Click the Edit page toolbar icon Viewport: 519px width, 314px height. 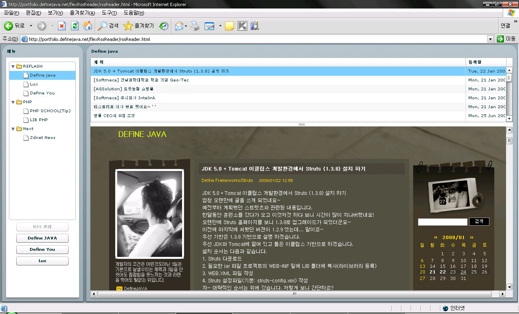(210, 26)
